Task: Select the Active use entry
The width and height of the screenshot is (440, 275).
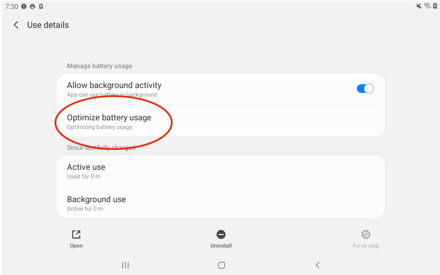Action: point(86,171)
